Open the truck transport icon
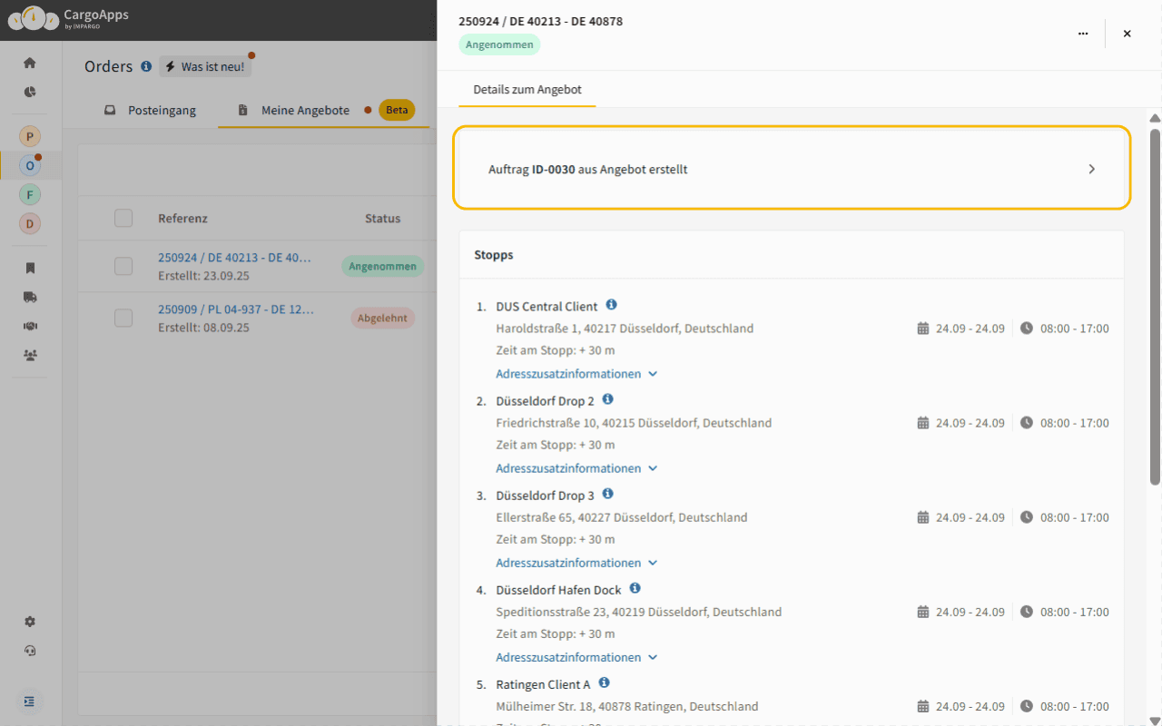1162x726 pixels. pos(29,297)
